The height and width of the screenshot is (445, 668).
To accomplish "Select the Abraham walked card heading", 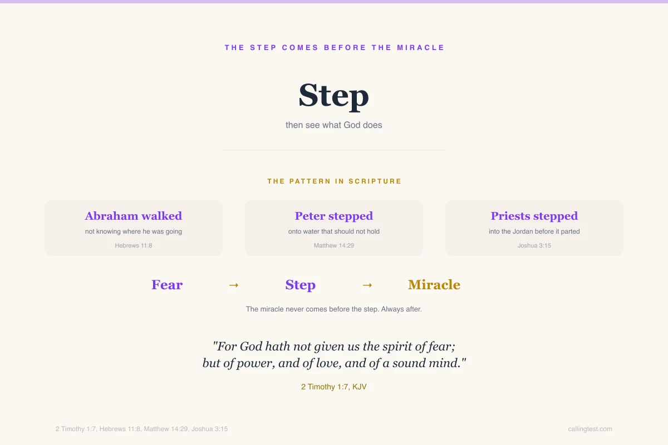I will pyautogui.click(x=134, y=216).
